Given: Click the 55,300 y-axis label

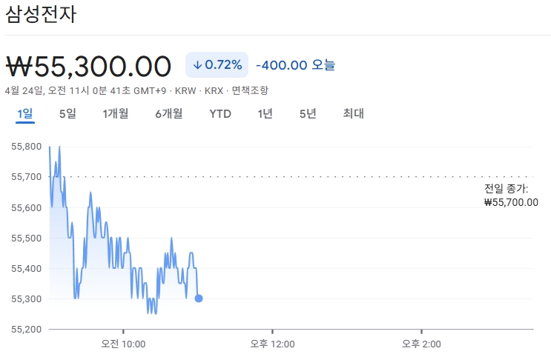Looking at the screenshot, I should coord(27,298).
